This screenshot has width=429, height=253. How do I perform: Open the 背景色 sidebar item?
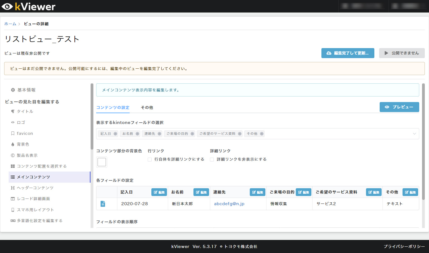23,144
